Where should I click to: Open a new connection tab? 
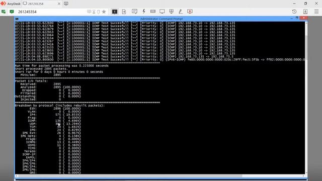(x=66, y=4)
